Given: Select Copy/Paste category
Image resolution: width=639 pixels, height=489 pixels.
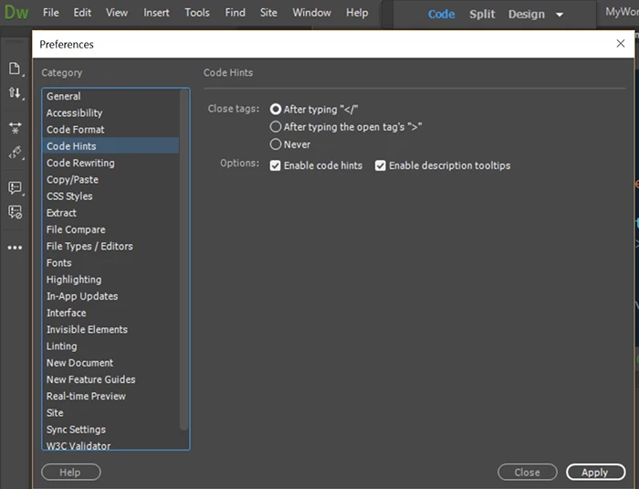Looking at the screenshot, I should click(x=110, y=179).
